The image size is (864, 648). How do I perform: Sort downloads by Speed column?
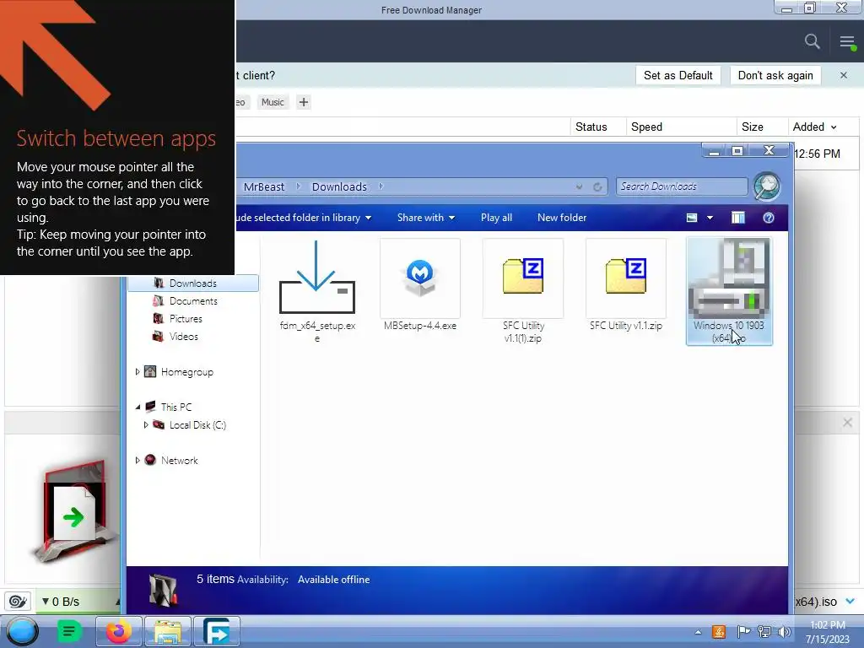tap(646, 127)
